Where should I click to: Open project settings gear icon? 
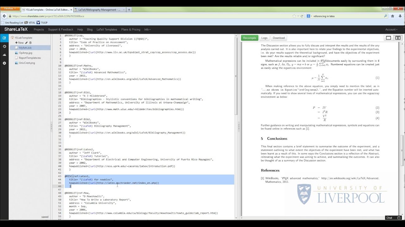click(x=4, y=63)
